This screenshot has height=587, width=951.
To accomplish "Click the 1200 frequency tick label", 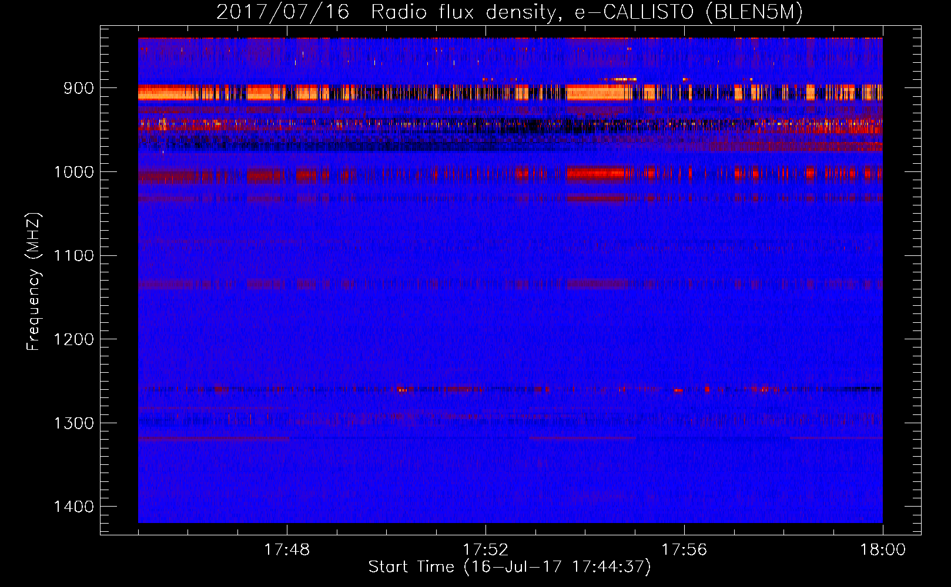I will click(x=73, y=339).
